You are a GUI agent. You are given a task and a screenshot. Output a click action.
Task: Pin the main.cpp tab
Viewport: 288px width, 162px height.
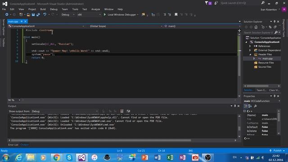pyautogui.click(x=22, y=22)
